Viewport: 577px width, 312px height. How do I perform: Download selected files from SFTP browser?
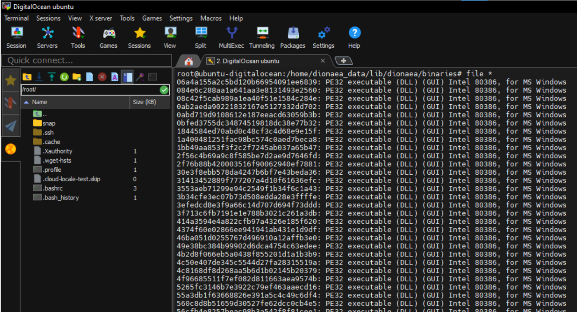(39, 77)
